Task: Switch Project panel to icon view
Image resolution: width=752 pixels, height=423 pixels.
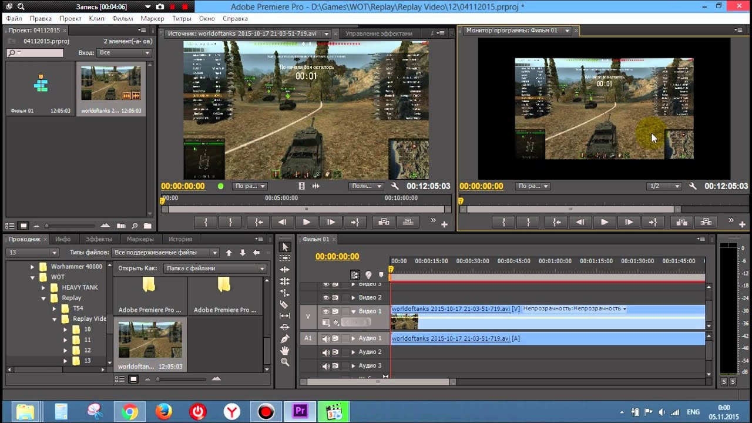Action: click(23, 226)
